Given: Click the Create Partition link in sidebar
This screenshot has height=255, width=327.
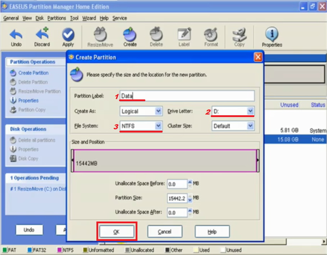Looking at the screenshot, I should (33, 73).
